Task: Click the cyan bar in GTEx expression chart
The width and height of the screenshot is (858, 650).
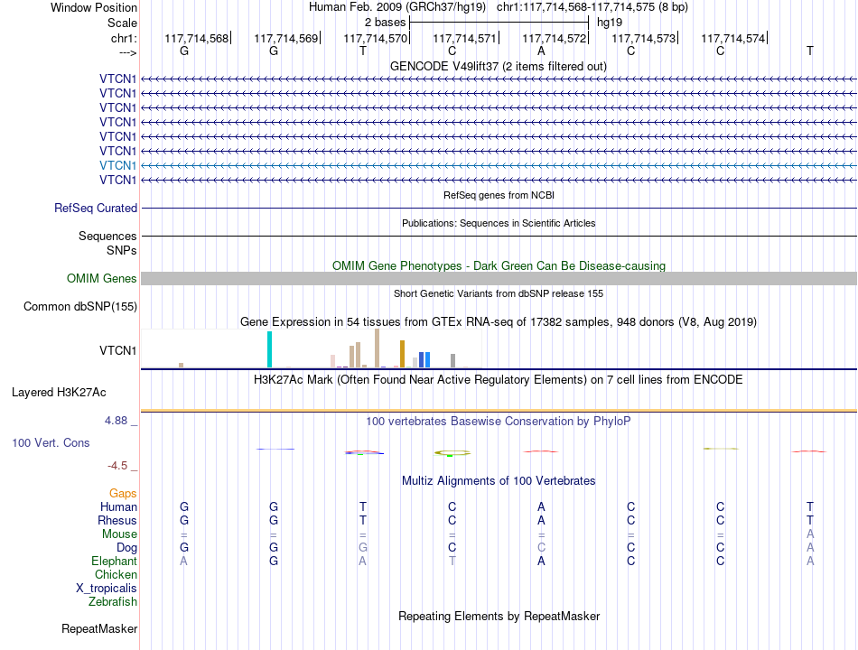Action: (269, 349)
